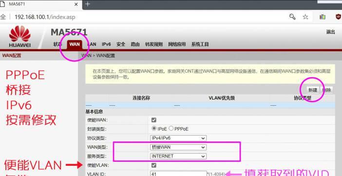Viewport: 342px width, 176px height.
Task: Open the 系统工具 tab
Action: [x=200, y=44]
